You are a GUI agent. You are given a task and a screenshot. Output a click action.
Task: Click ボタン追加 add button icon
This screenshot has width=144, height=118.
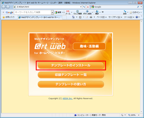pos(87,12)
